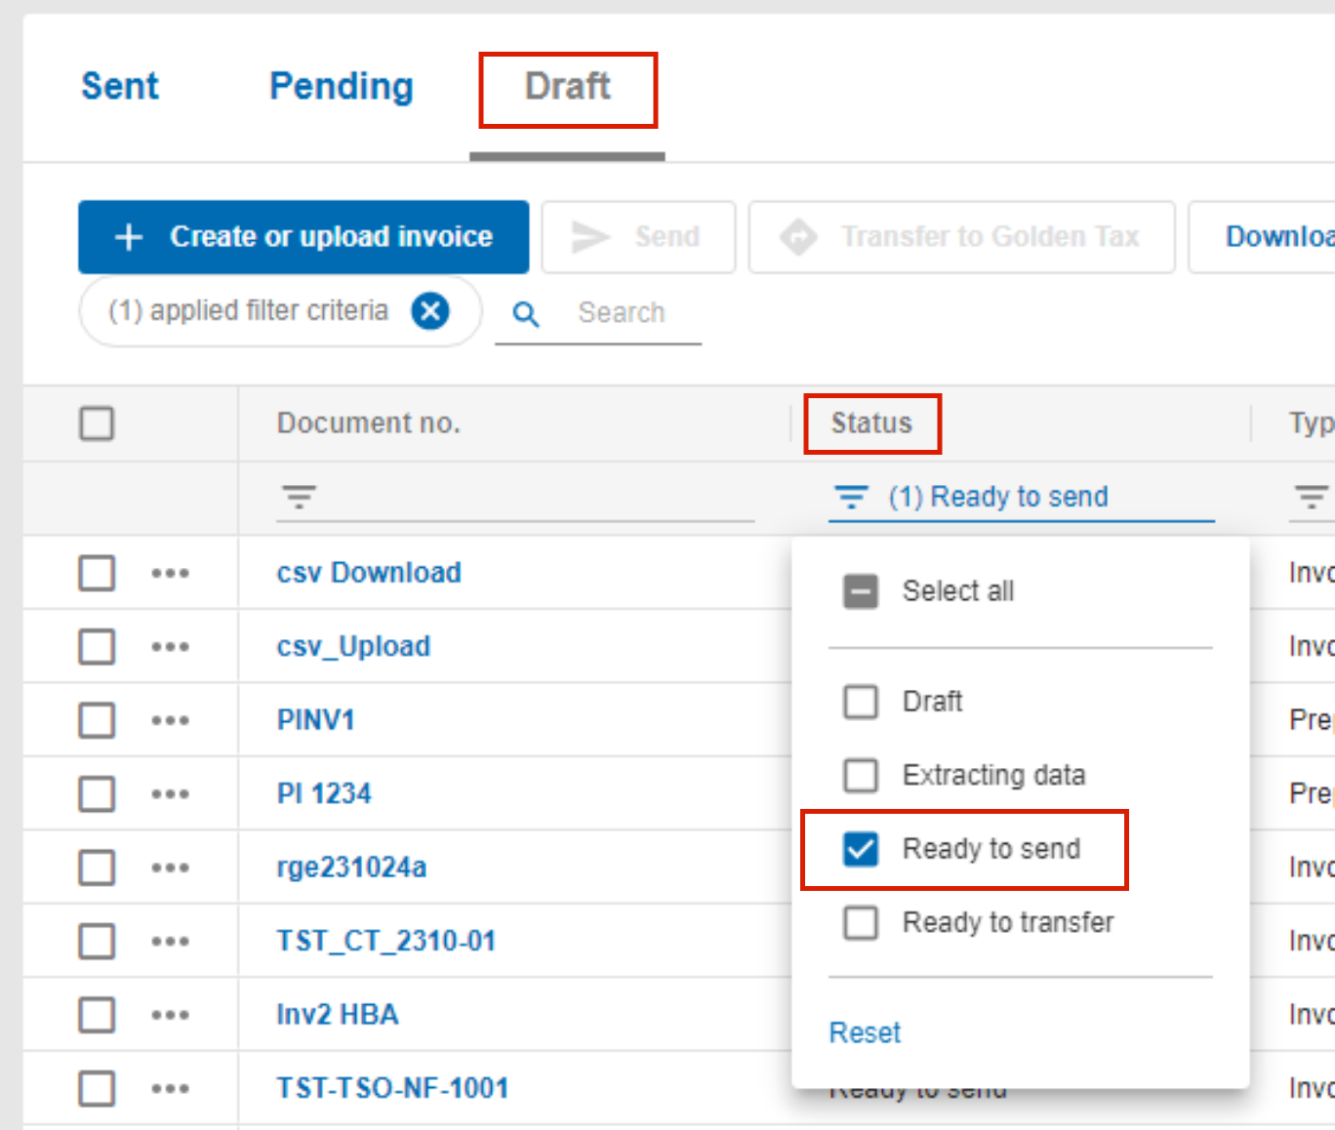
Task: Open more actions for PINV1 row
Action: [170, 720]
